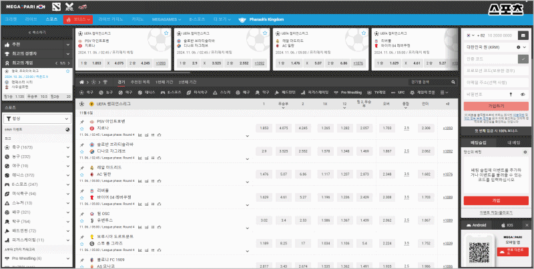This screenshot has width=534, height=269.
Task: Switch to the iOS app tab
Action: point(507,225)
